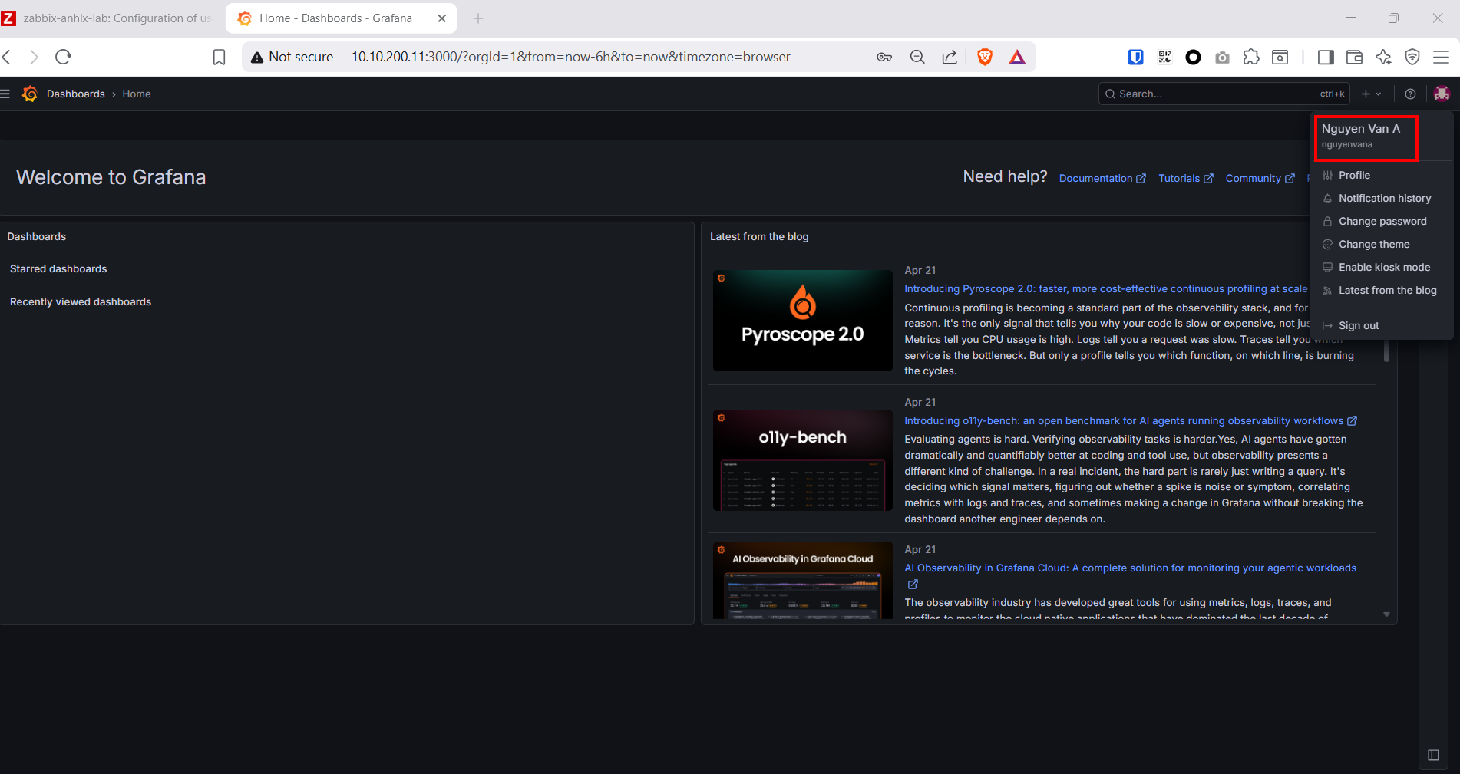Click the blog panel scrollbar down arrow
Viewport: 1460px width, 774px height.
1386,614
